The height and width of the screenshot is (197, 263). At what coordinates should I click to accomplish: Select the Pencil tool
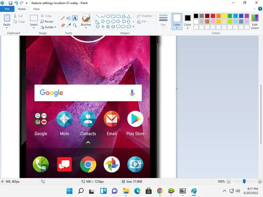63,18
